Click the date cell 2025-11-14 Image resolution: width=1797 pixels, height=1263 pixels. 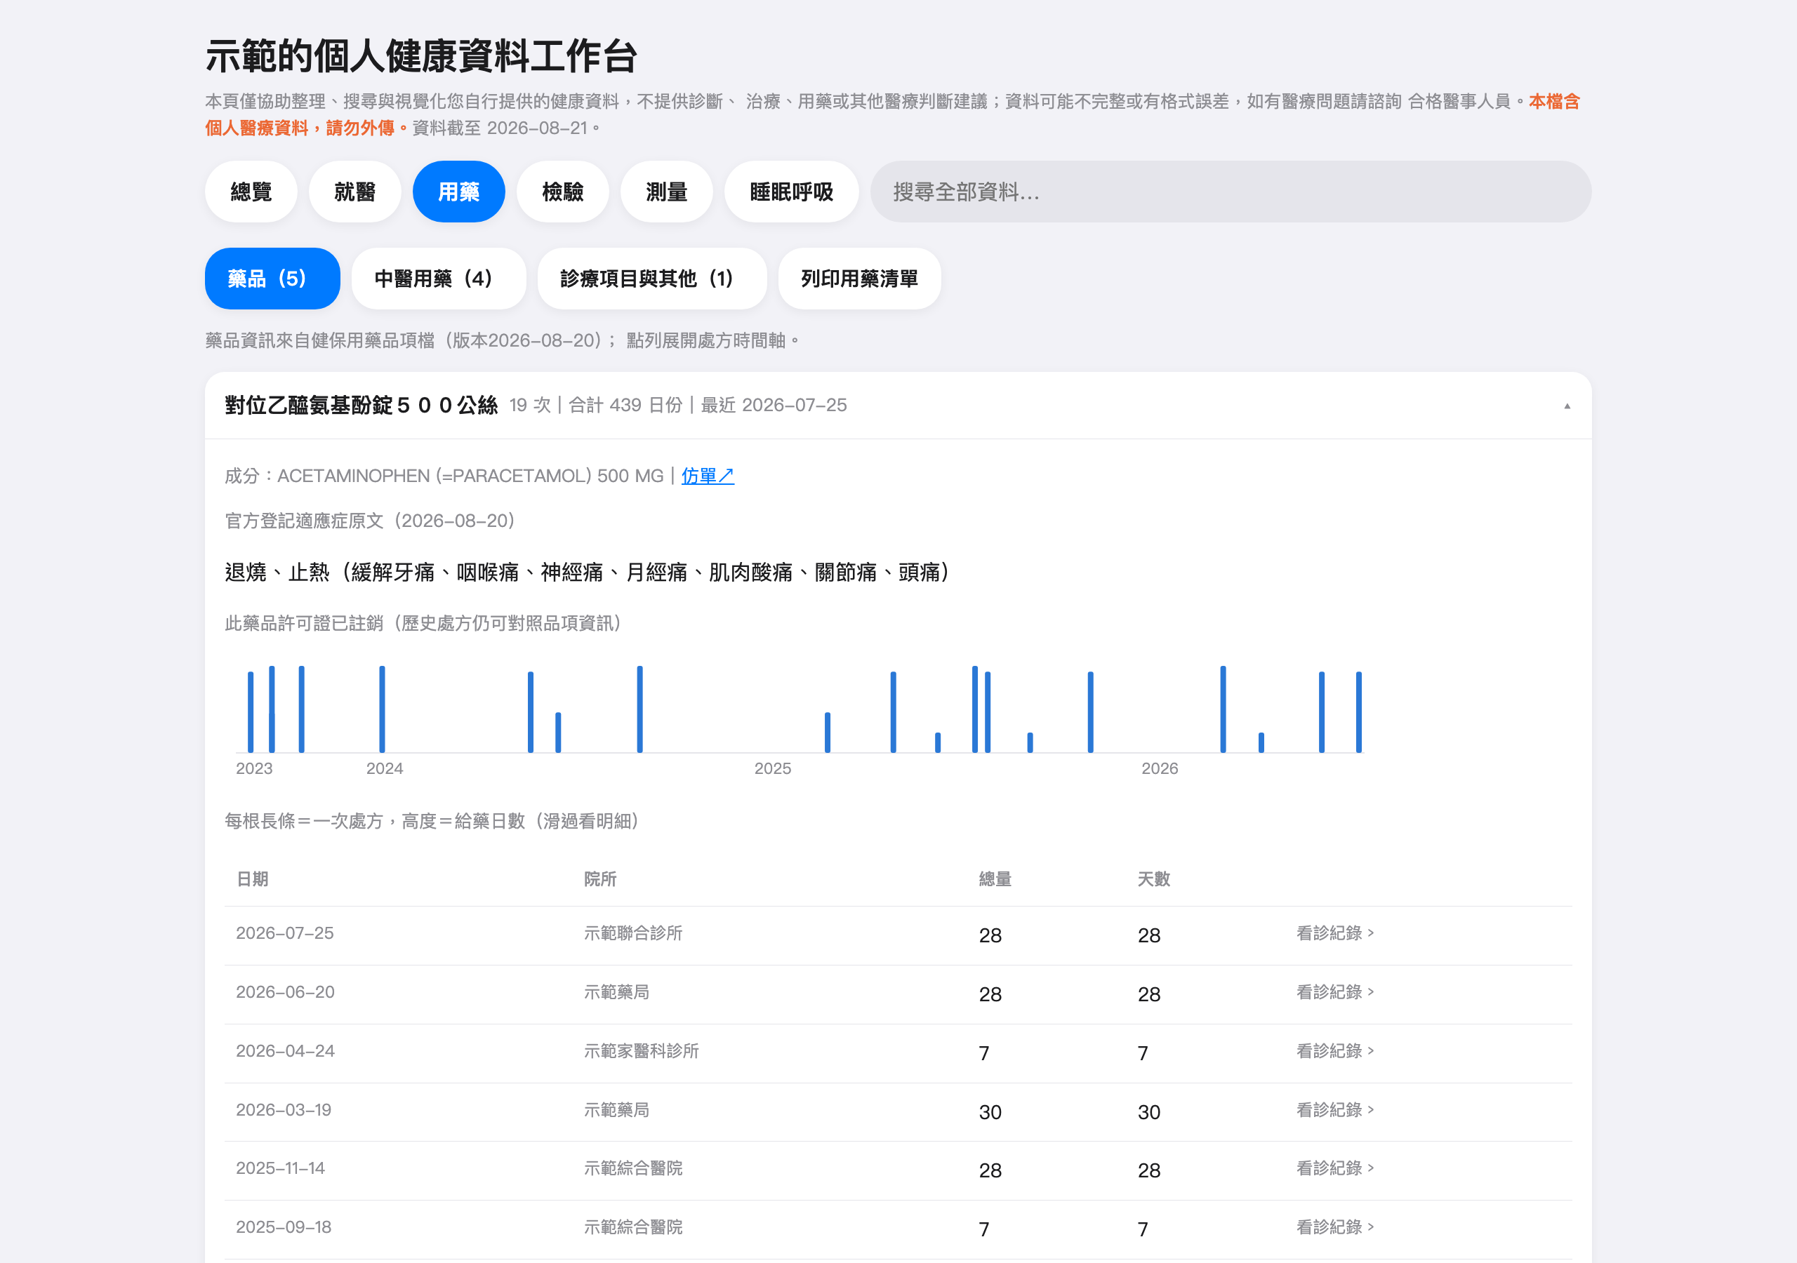point(280,1168)
